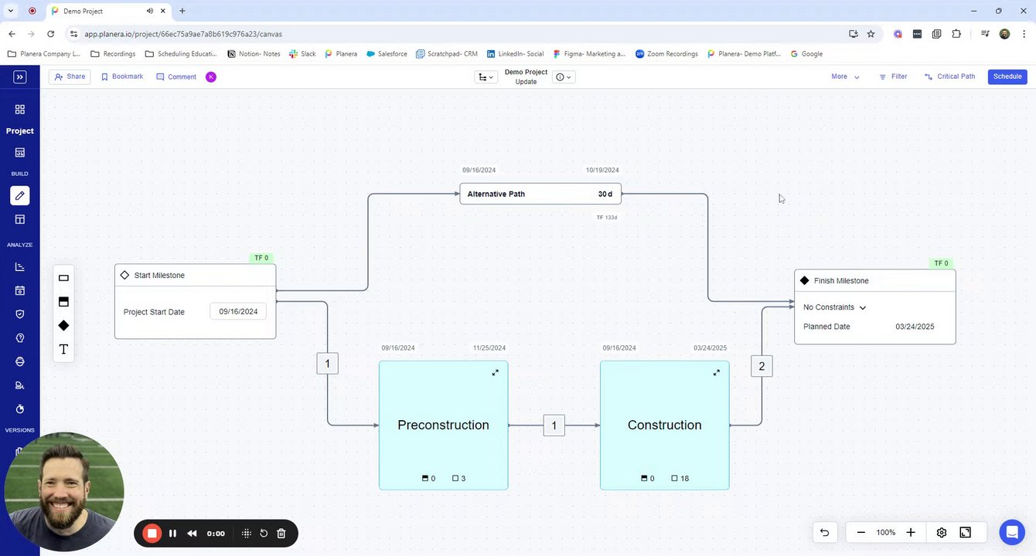Click the 30 d duration on Alternative Path
The width and height of the screenshot is (1036, 556).
click(x=605, y=194)
